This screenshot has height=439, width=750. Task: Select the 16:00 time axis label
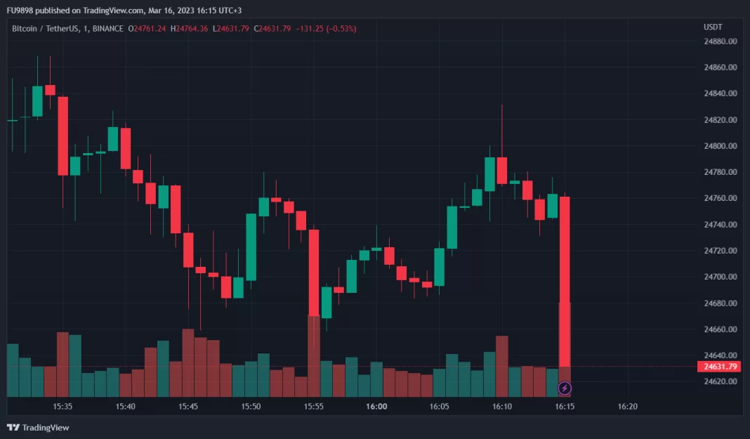377,407
